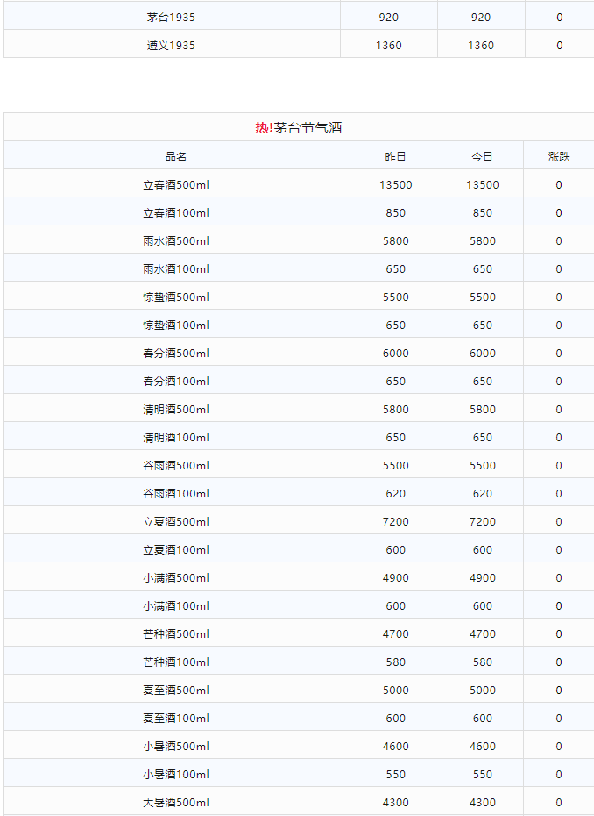Select the 雨水酒100ml row name
Viewport: 594px width, 816px height.
(176, 269)
